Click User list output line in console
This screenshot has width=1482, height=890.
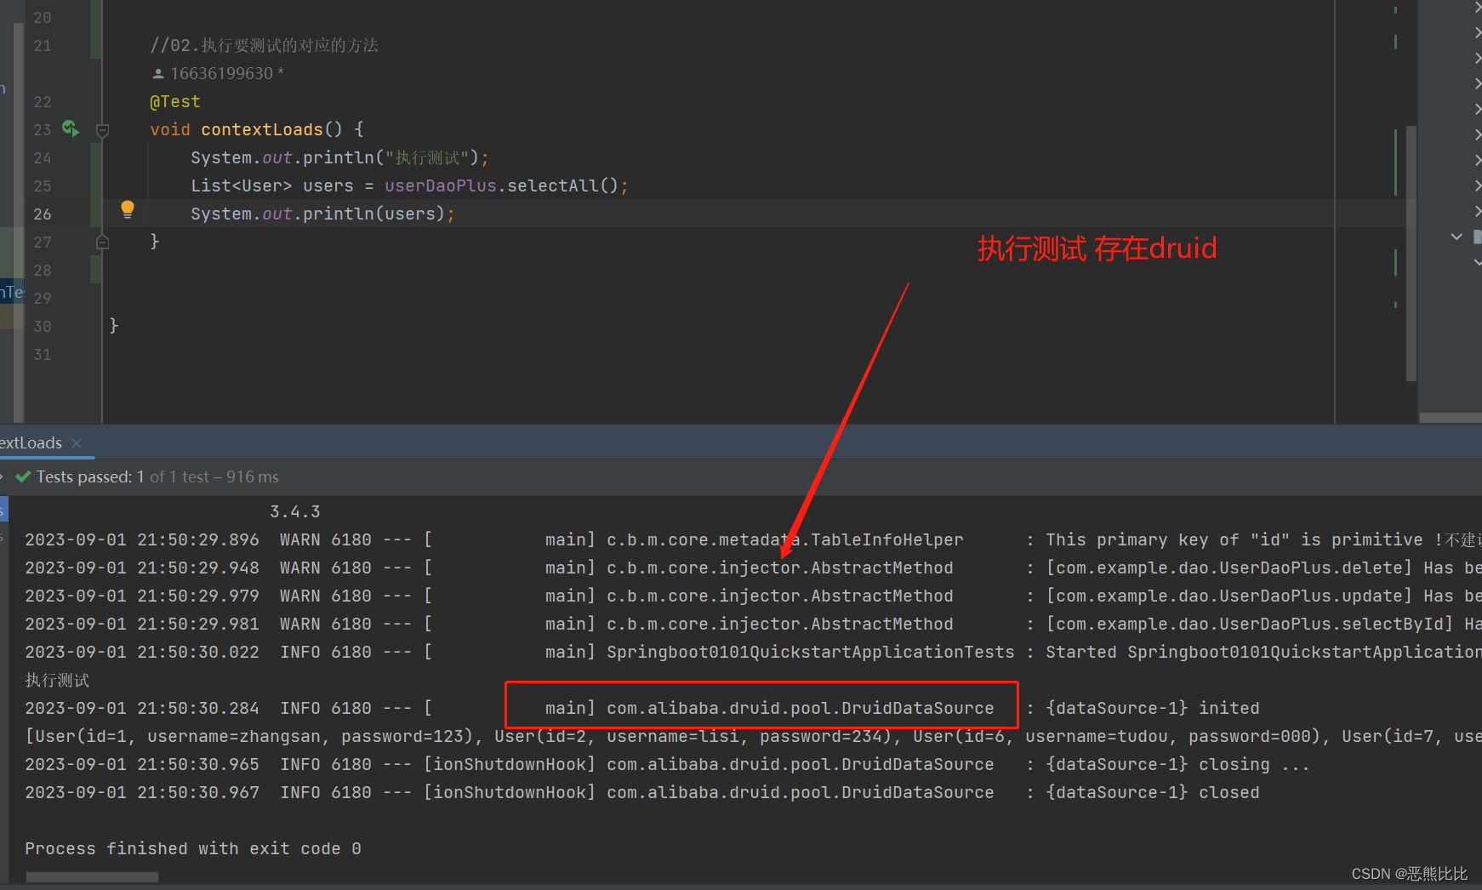click(x=753, y=736)
